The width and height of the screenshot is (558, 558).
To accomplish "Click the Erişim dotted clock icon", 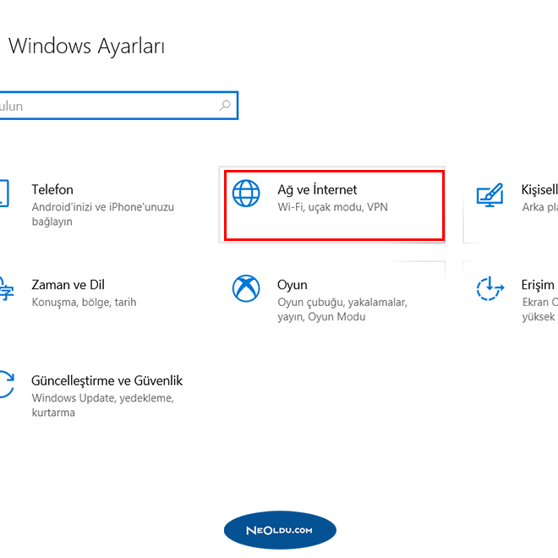I will (490, 289).
